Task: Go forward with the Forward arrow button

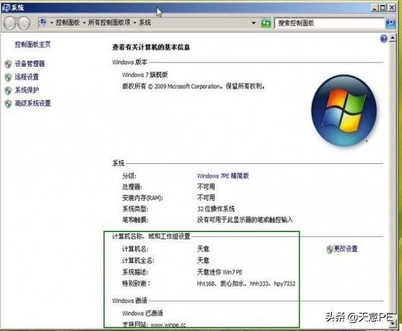Action: (24, 23)
